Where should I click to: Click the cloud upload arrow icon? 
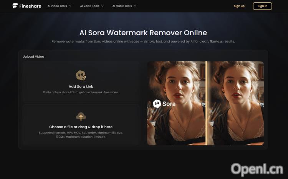click(x=81, y=117)
